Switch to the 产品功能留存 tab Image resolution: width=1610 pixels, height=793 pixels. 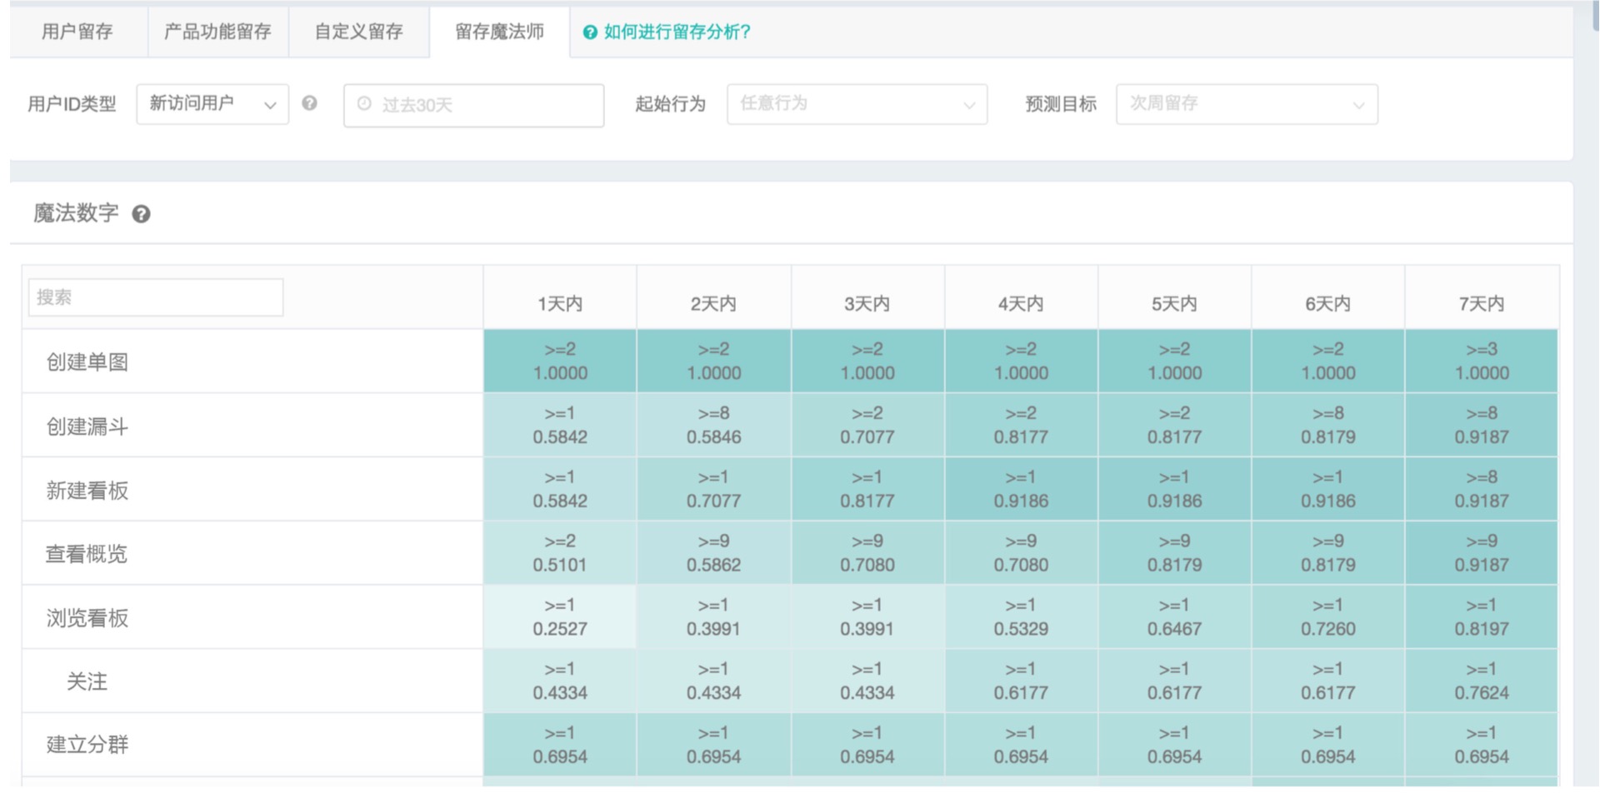217,32
